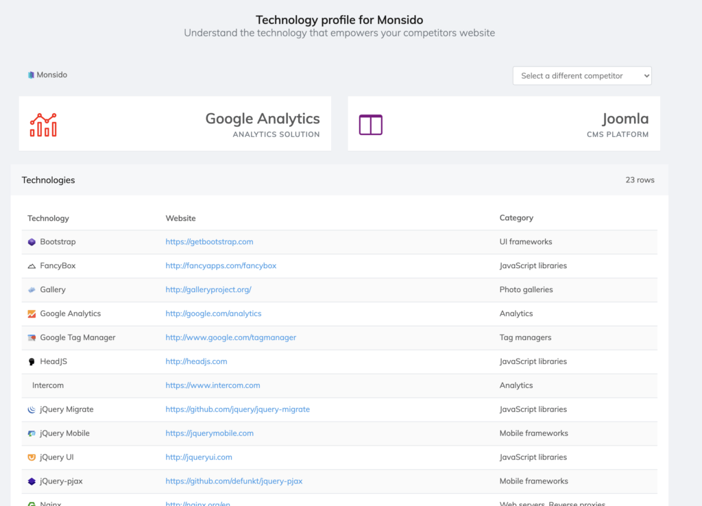The height and width of the screenshot is (506, 702).
Task: Click the 'CMS PLATFORM' card subtitle
Action: coord(618,134)
